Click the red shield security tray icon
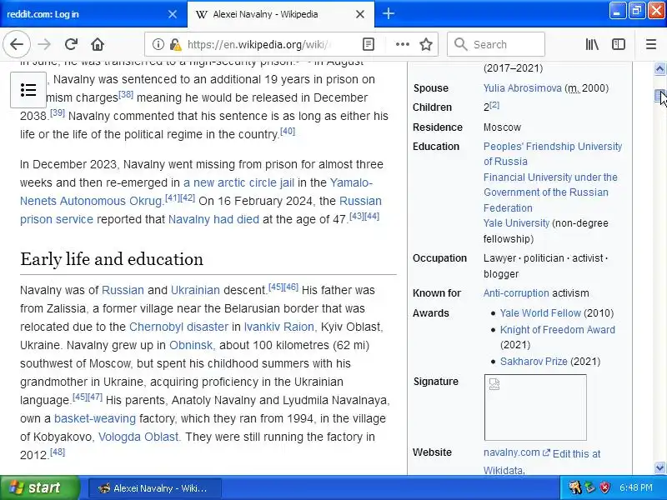Image resolution: width=667 pixels, height=500 pixels. click(605, 487)
